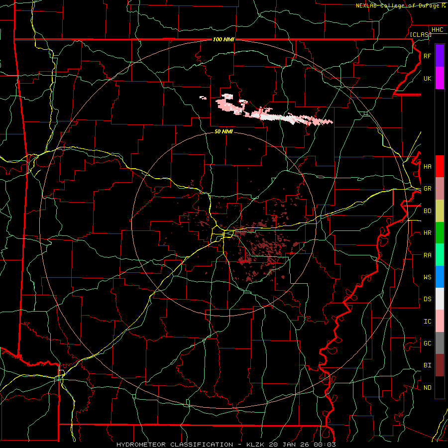
Task: Select the light pink IC legend swatch
Action: [440, 321]
